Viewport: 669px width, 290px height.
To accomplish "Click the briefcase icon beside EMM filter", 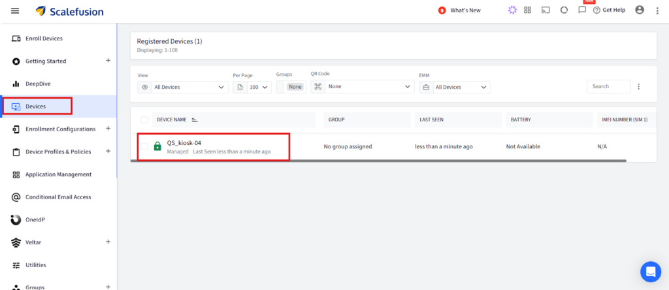I will tap(426, 87).
